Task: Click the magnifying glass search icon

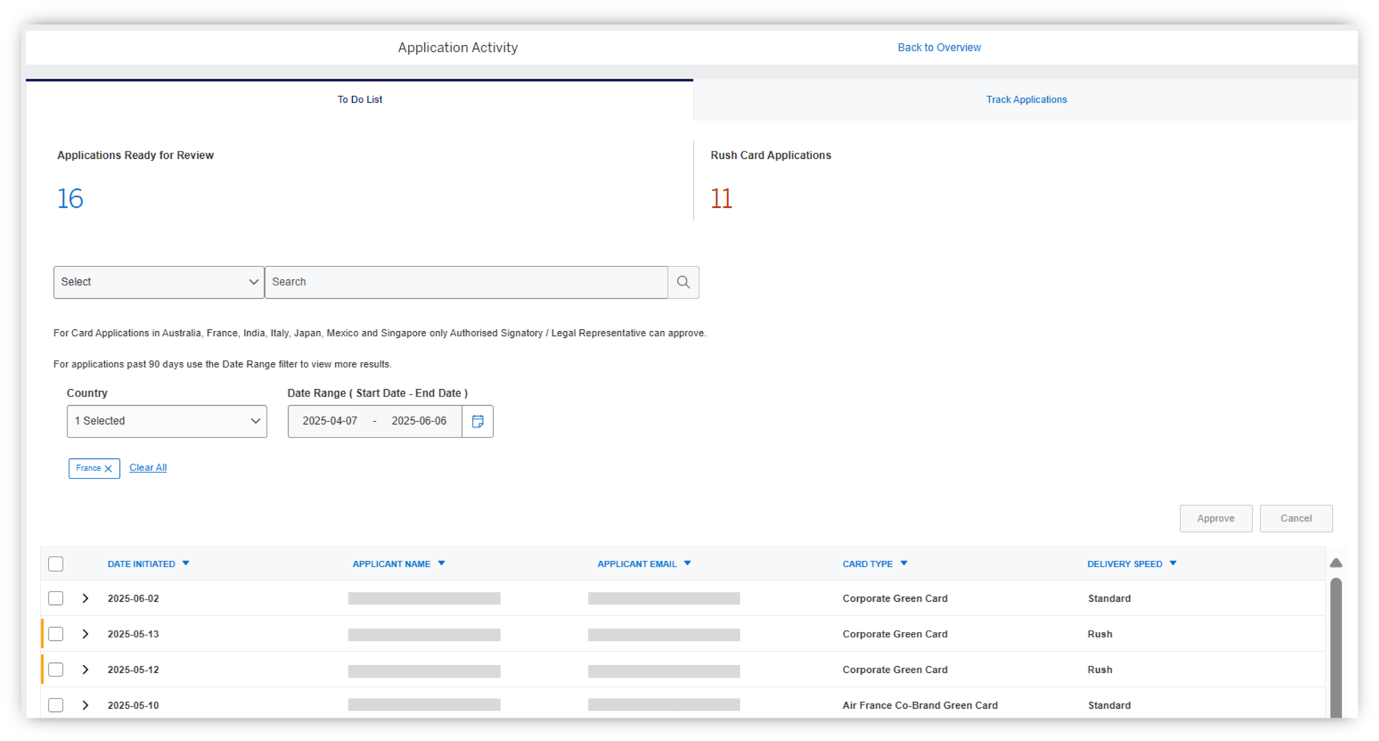Action: pyautogui.click(x=683, y=282)
